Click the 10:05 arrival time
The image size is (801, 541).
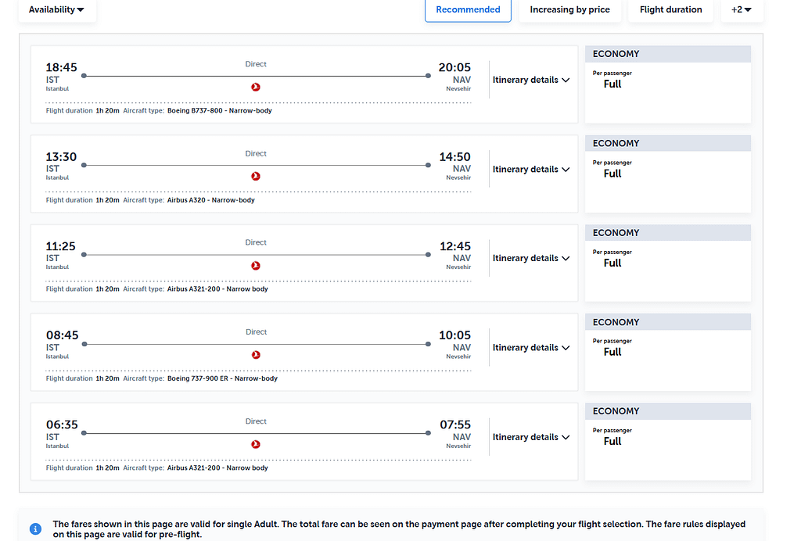tap(454, 335)
